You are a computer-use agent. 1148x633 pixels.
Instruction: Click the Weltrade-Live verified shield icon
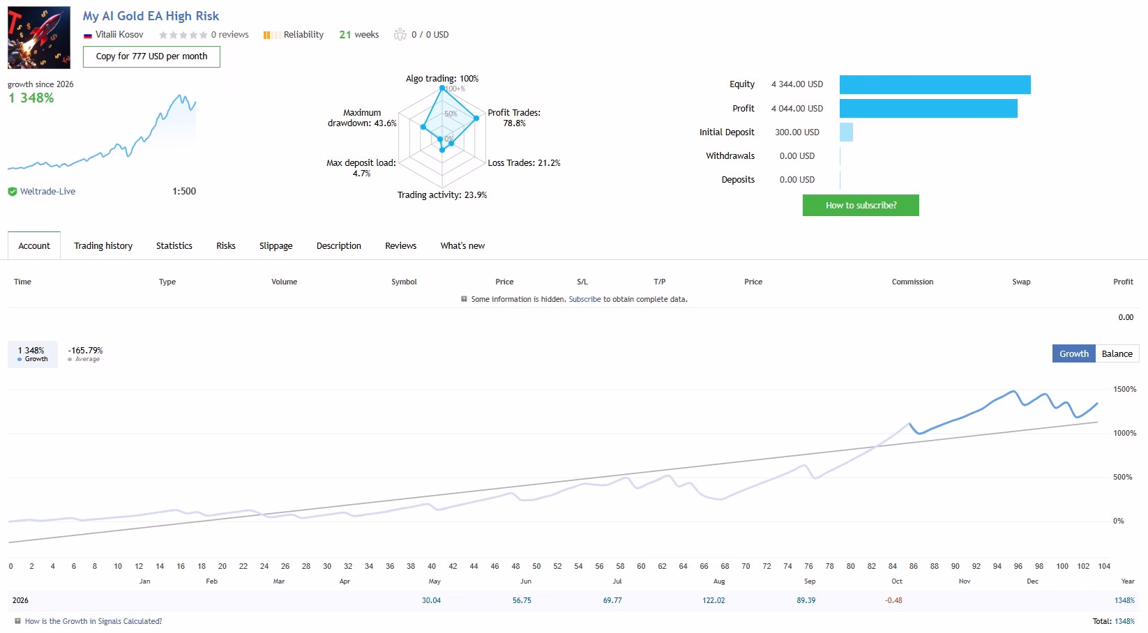(x=13, y=192)
